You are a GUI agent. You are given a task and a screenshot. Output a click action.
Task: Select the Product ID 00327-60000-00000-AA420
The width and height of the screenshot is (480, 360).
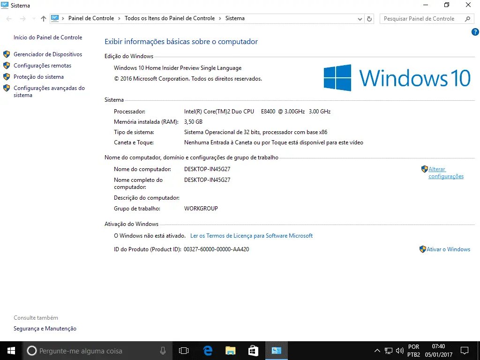(x=217, y=249)
